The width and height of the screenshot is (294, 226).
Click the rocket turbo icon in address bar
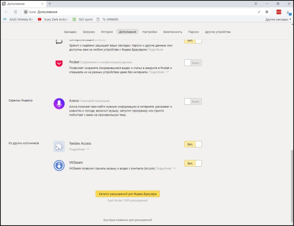[x=259, y=12]
